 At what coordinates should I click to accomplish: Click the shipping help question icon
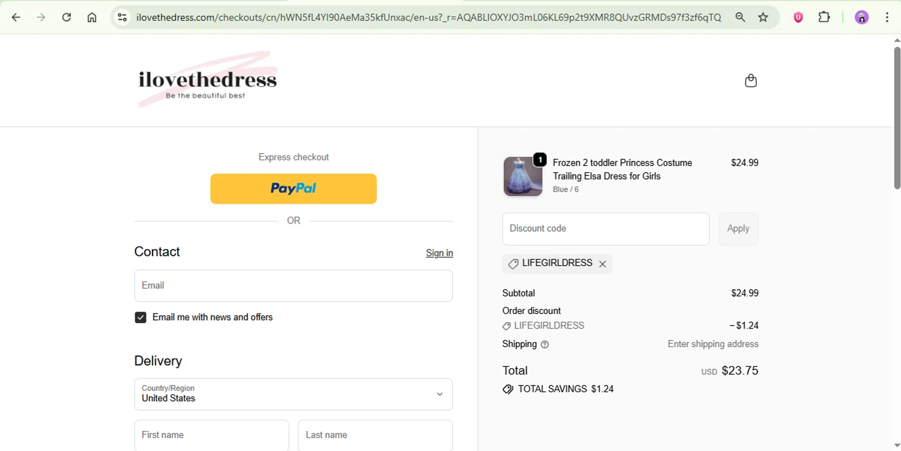545,345
